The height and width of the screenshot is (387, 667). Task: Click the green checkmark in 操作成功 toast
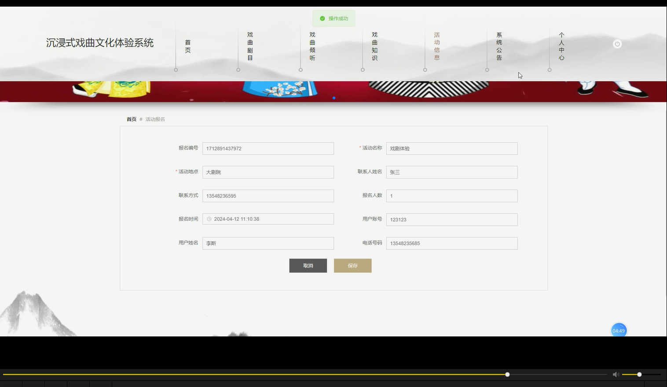click(x=322, y=18)
